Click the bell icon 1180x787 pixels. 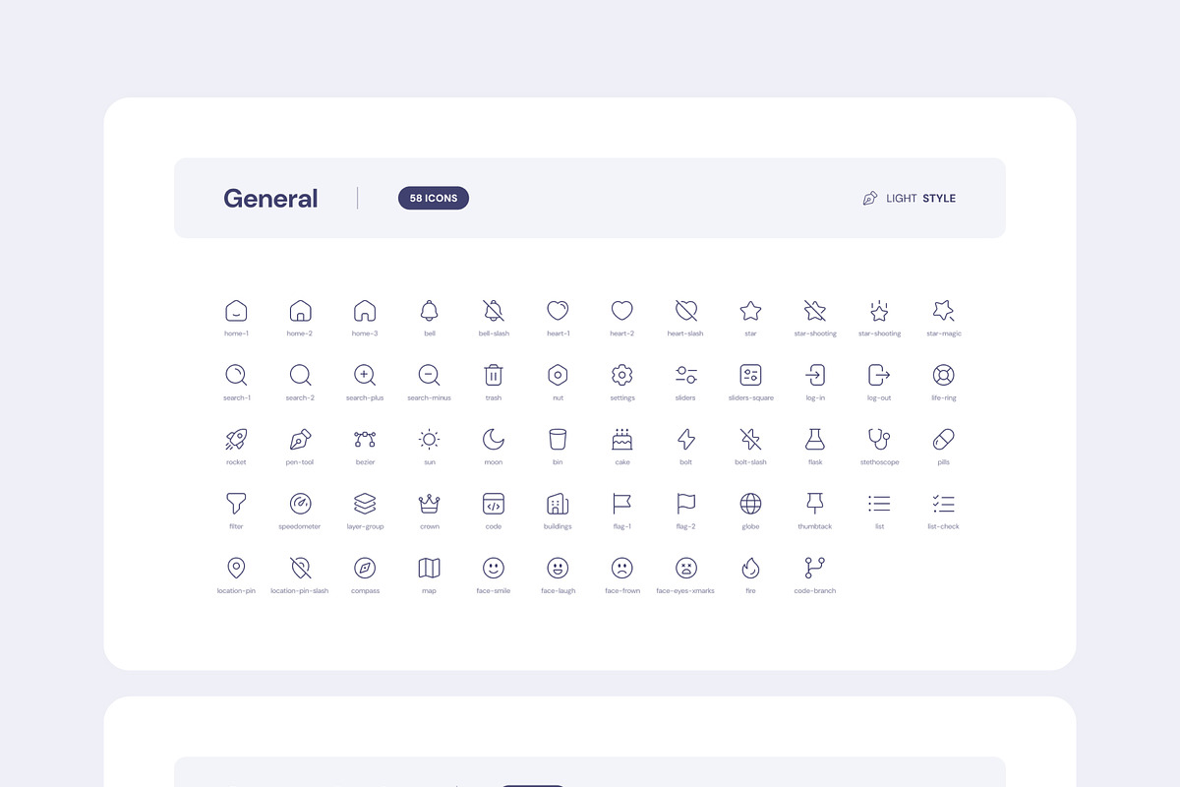[x=429, y=311]
